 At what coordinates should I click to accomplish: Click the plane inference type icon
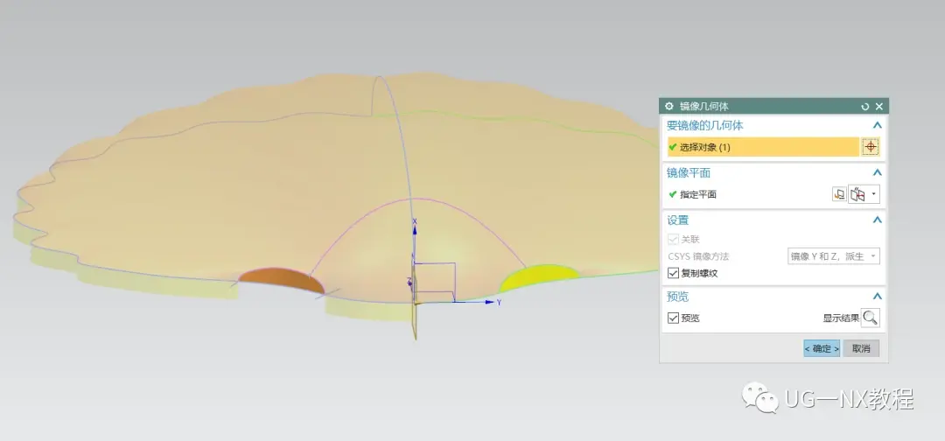857,194
